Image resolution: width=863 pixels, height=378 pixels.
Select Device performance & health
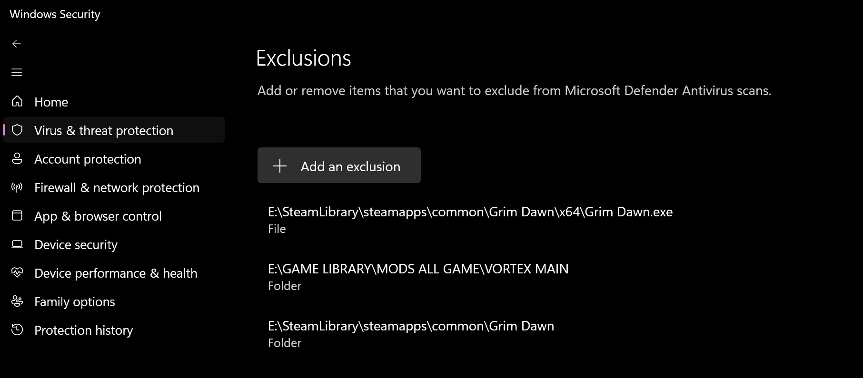pos(116,273)
